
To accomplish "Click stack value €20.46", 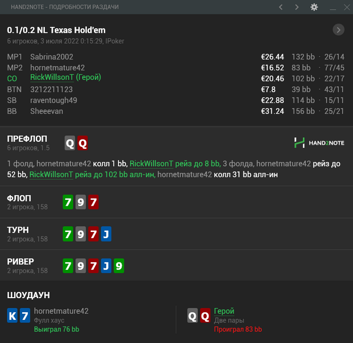I will point(272,78).
